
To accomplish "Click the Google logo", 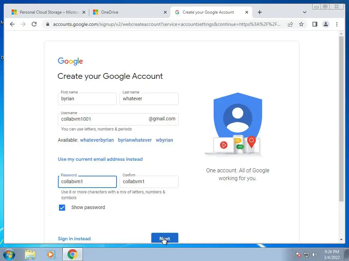I will (70, 61).
